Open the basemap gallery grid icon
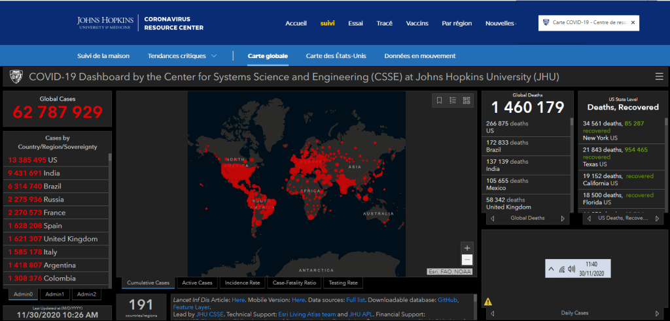This screenshot has width=670, height=321. pos(467,100)
